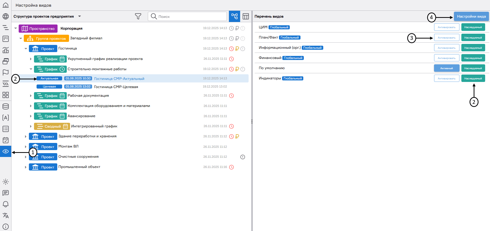The image size is (490, 231).
Task: Open the notifications bell icon
Action: (6, 204)
